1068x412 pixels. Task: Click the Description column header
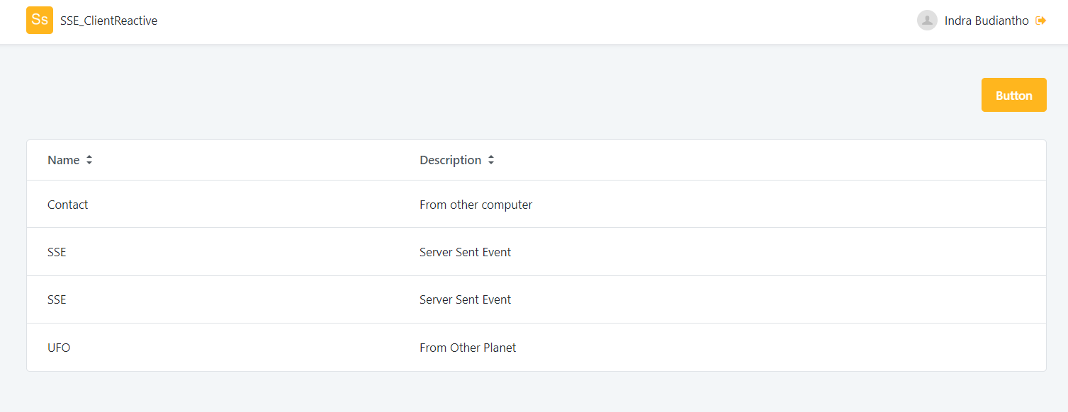(x=451, y=160)
